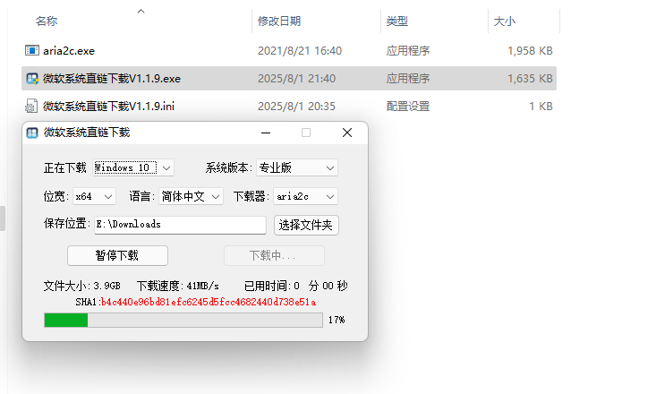The height and width of the screenshot is (394, 656).
Task: Open the 系统版本 专业版 dropdown
Action: click(x=297, y=168)
